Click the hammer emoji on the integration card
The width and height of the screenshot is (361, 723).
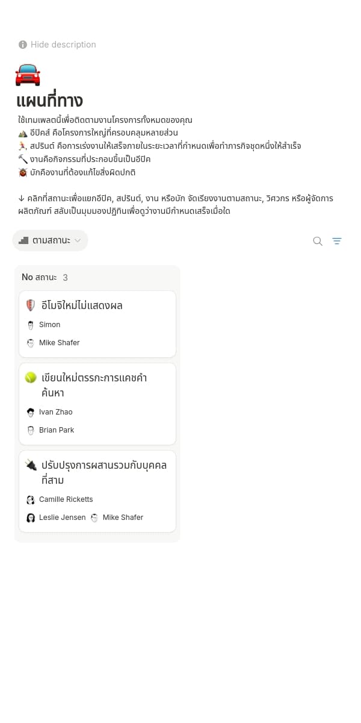(31, 465)
